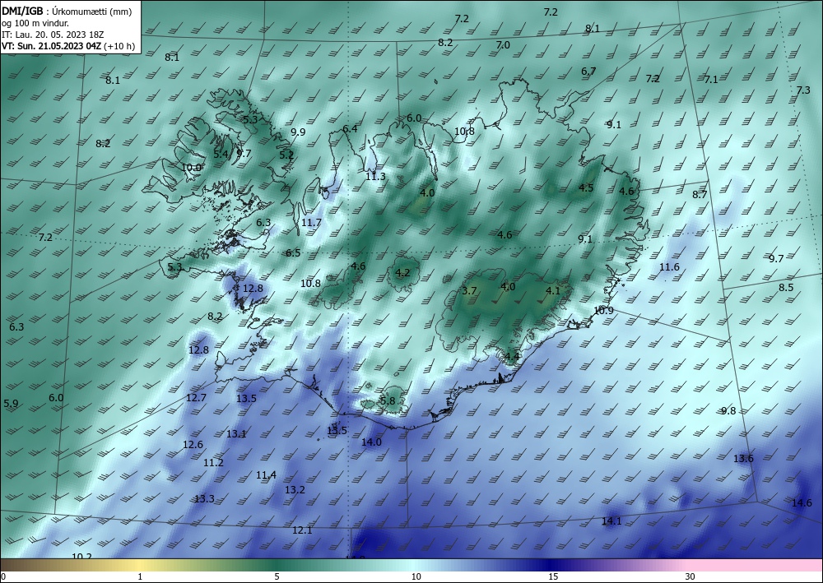Screen dimensions: 823x583
Task: Click the value 9.8 on the map
Action: pyautogui.click(x=728, y=410)
